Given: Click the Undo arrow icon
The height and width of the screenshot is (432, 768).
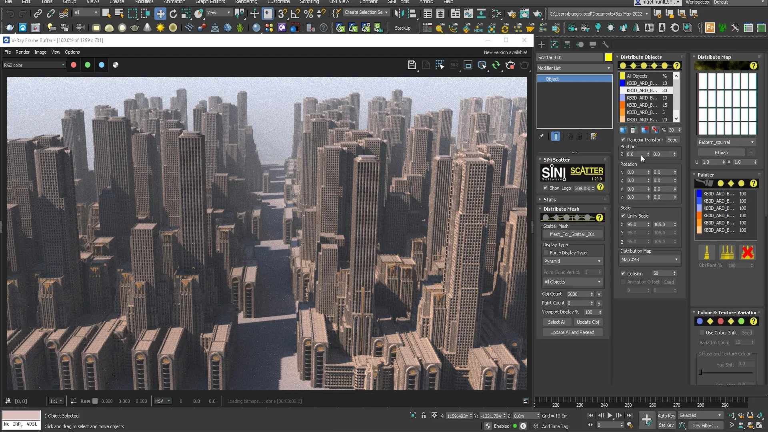Looking at the screenshot, I should (x=10, y=14).
